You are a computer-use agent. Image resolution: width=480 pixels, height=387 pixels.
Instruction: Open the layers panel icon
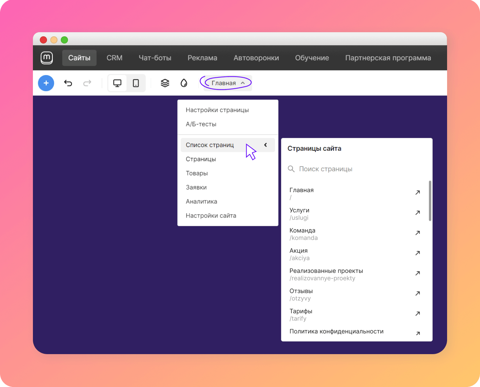click(x=165, y=83)
